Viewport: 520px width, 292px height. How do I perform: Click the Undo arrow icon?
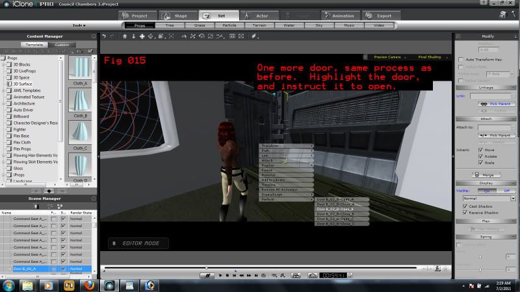[x=104, y=36]
